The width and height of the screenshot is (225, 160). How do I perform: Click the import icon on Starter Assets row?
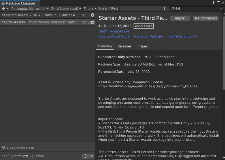tap(92, 22)
